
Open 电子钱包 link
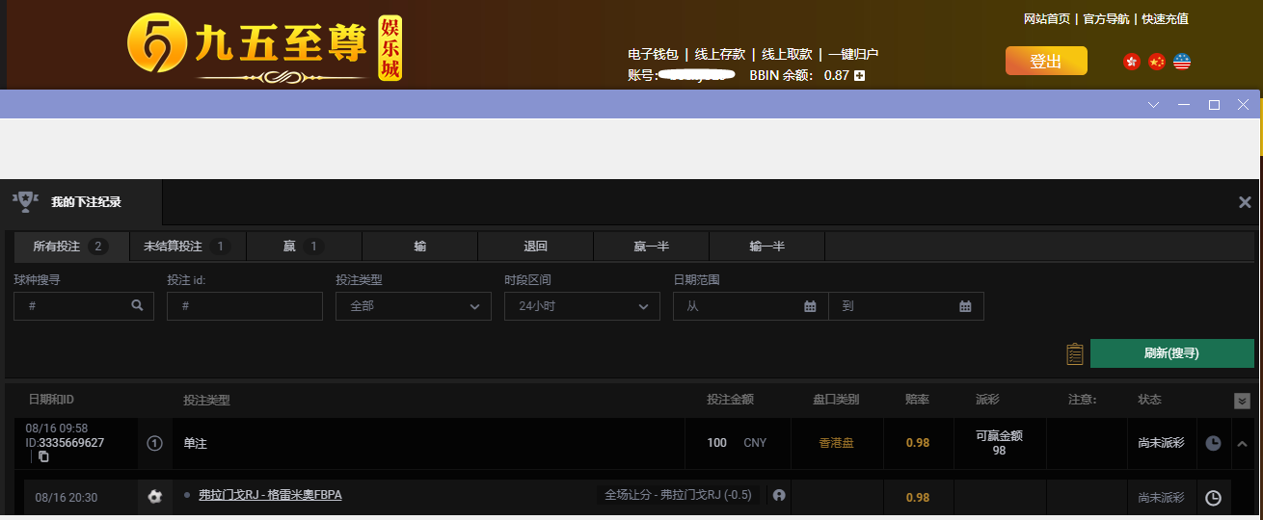[x=653, y=54]
